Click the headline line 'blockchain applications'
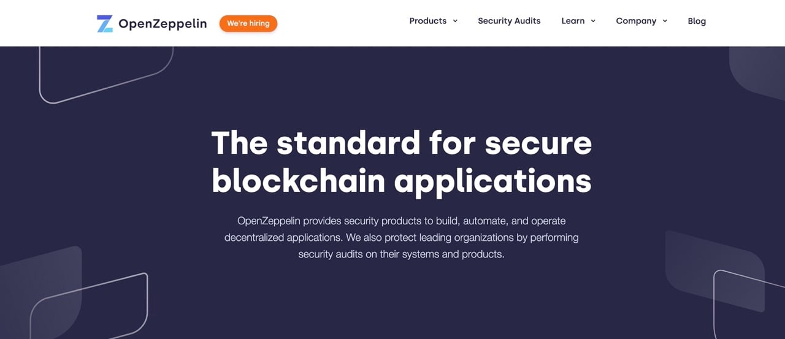 click(402, 181)
